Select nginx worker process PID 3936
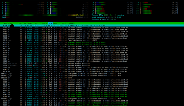Image resolution: width=184 pixels, height=106 pixels. pyautogui.click(x=92, y=65)
